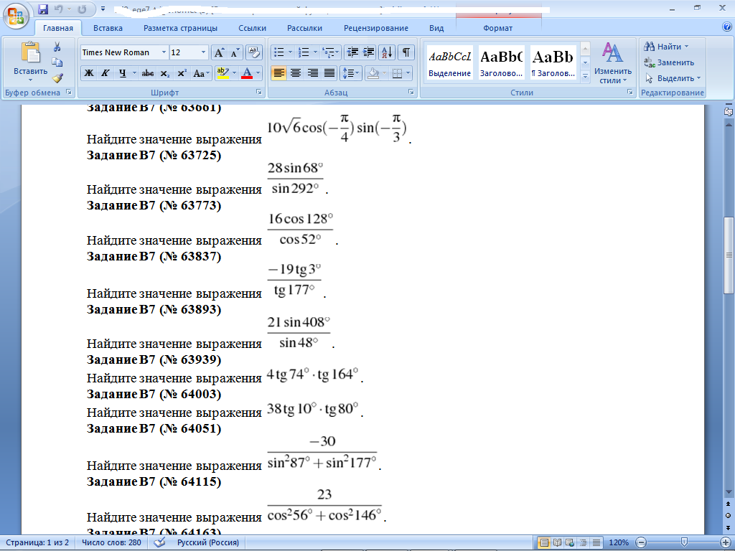Sort the text with the А-Я button

pos(387,52)
